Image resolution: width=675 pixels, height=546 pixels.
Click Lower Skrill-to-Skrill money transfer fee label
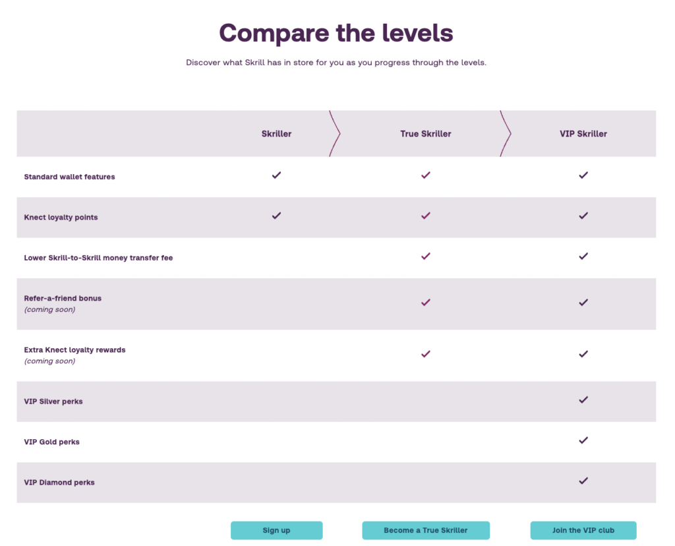[x=98, y=258]
